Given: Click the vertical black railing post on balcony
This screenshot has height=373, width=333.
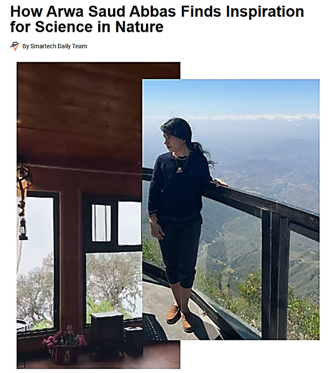Looking at the screenshot, I should pyautogui.click(x=276, y=274).
